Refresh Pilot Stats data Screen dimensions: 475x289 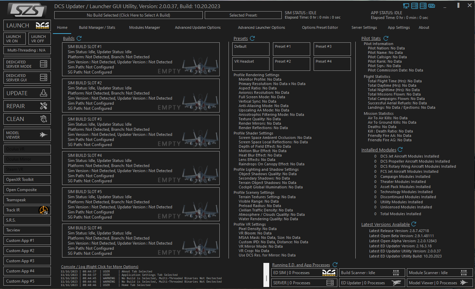click(x=386, y=38)
